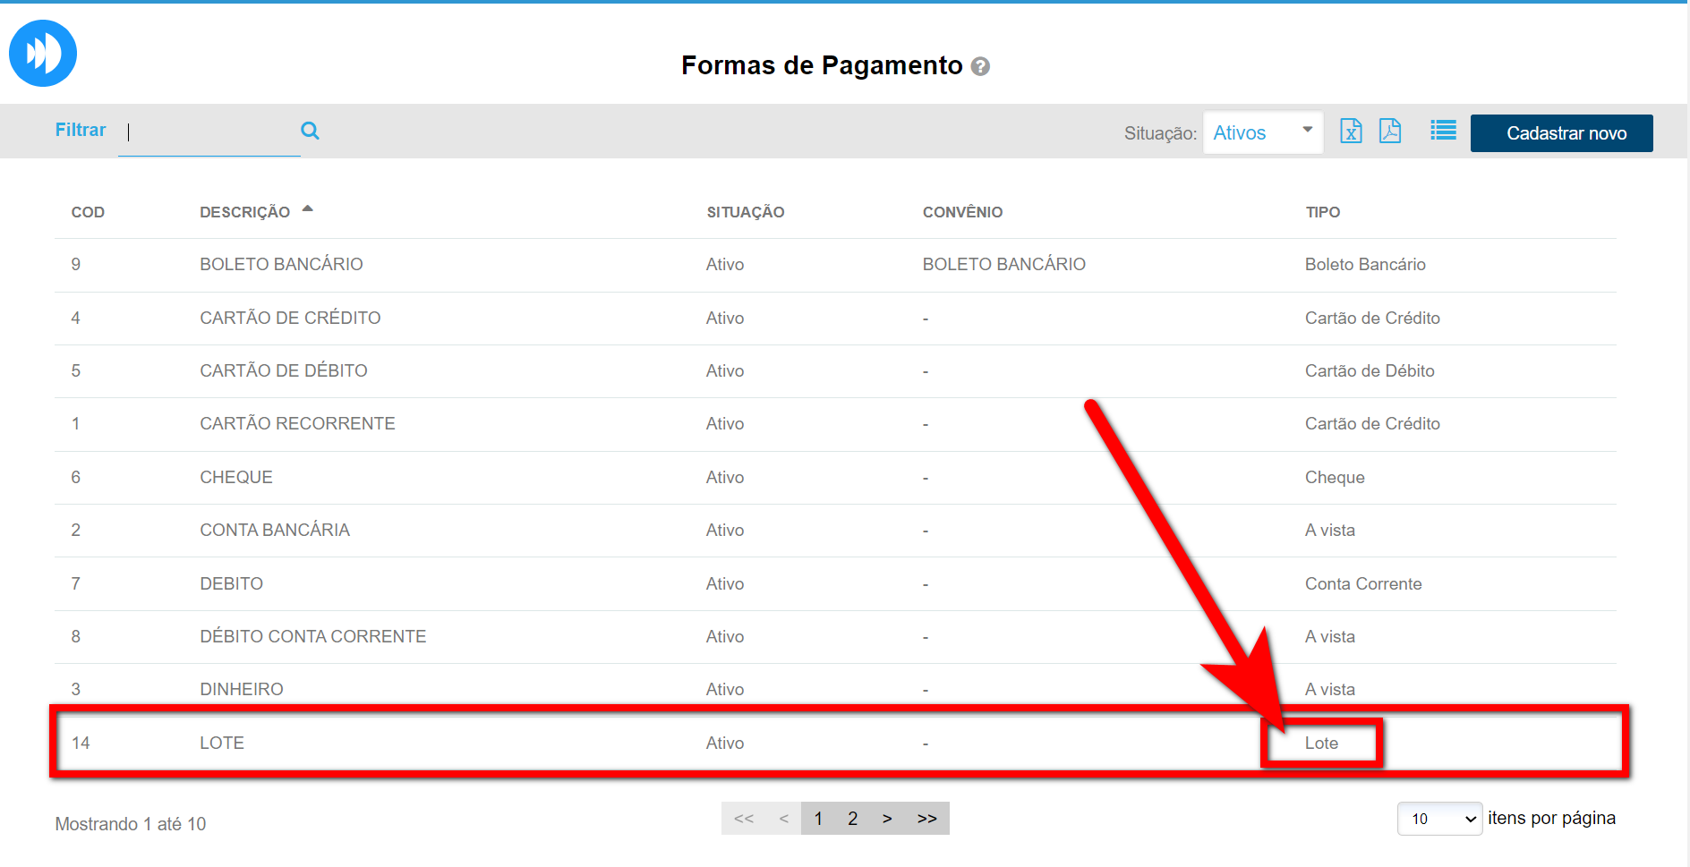Click the search magnifier icon

[310, 131]
